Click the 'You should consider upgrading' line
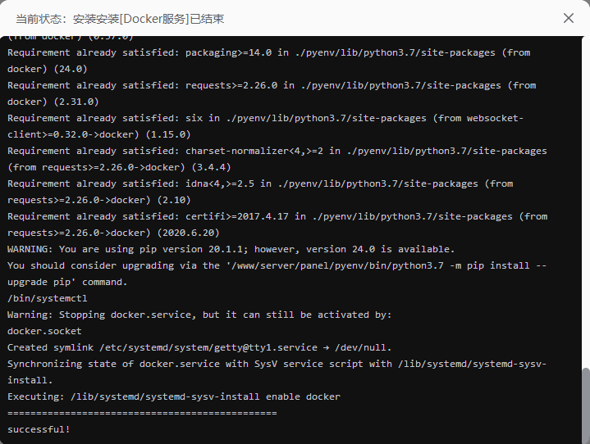This screenshot has width=590, height=444. (x=277, y=265)
